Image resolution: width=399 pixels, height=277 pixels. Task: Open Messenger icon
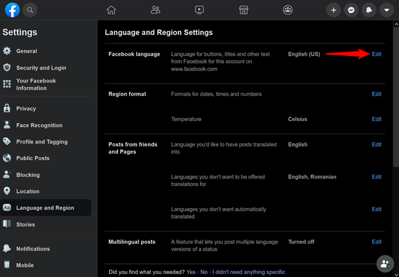click(x=352, y=10)
